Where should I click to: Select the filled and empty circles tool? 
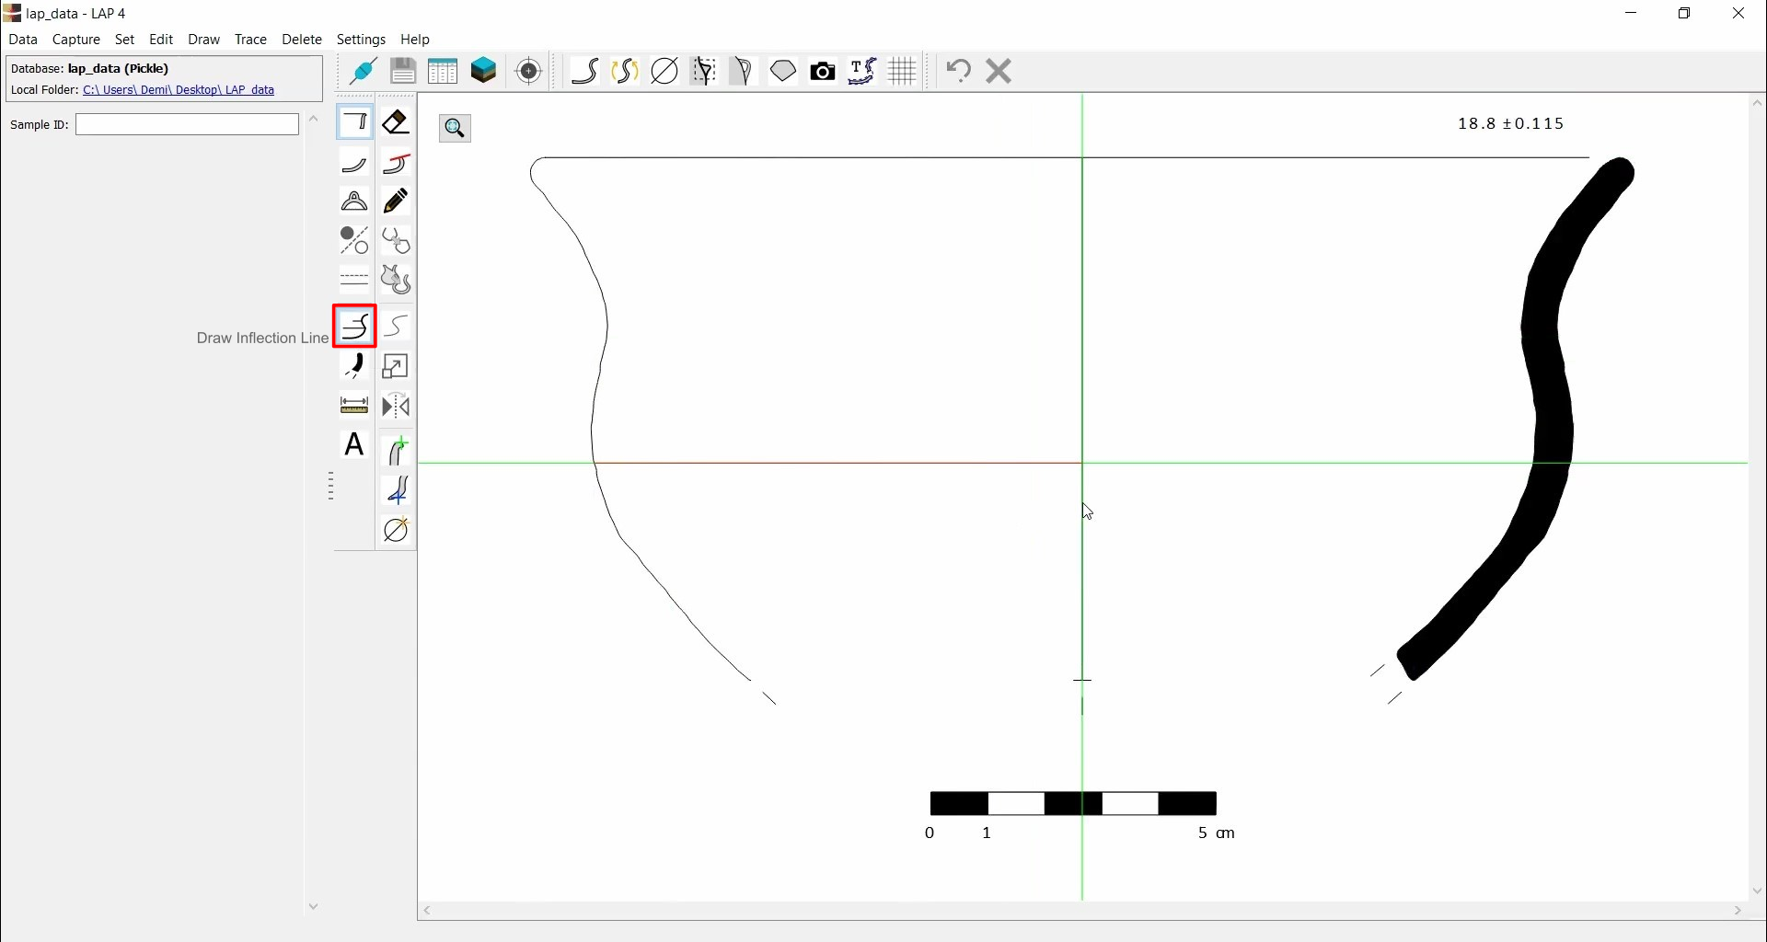354,241
